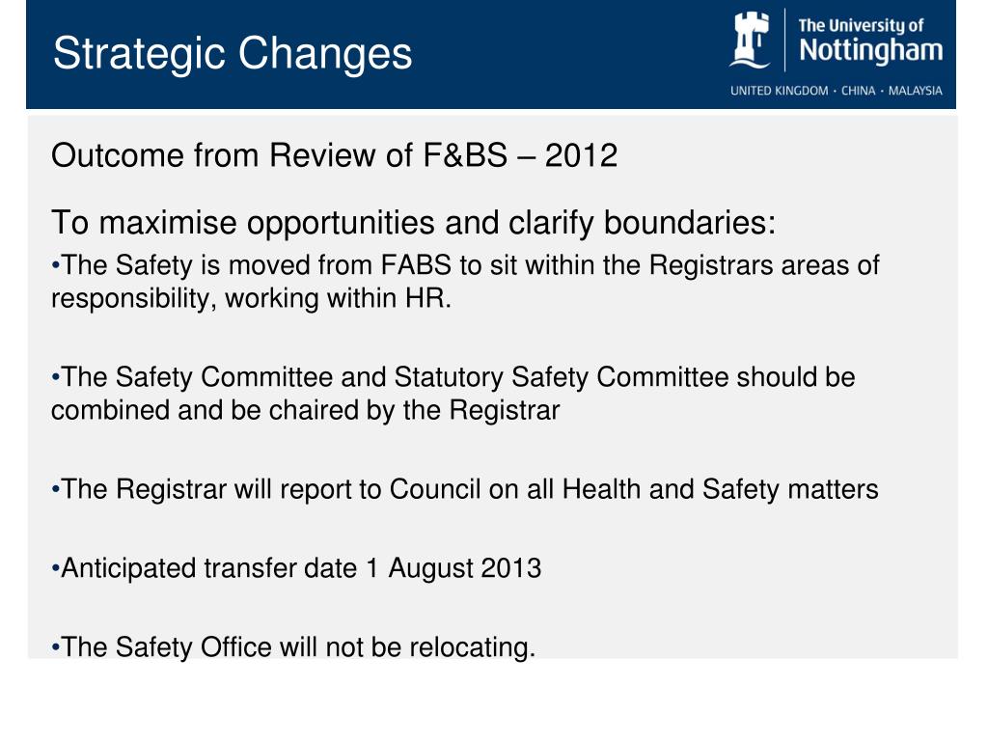The width and height of the screenshot is (988, 741).
Task: Click the 'Nottingham' wordmark in the header
Action: pyautogui.click(x=871, y=51)
